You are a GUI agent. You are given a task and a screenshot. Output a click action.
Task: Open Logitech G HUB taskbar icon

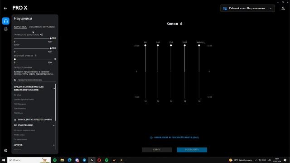92,160
